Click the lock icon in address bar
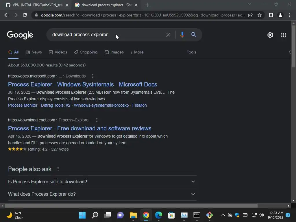This screenshot has height=222, width=296. [36, 15]
